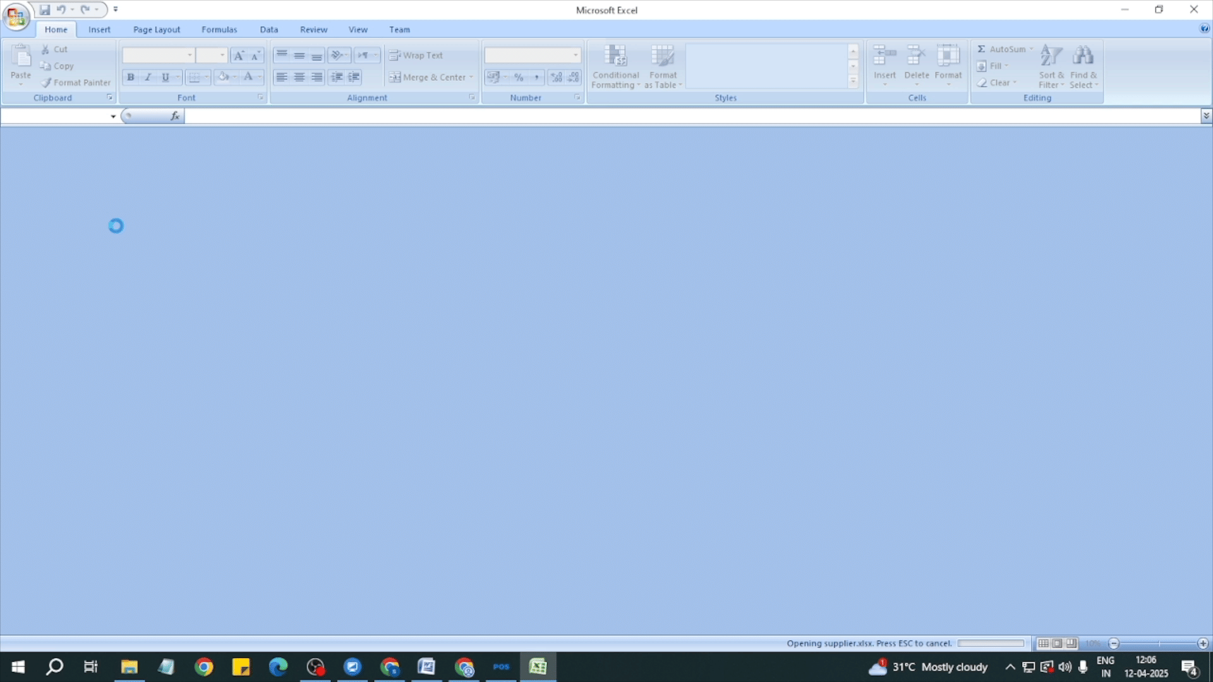Click the Fill Color bucket icon
Screen dimensions: 1213x682
(x=223, y=77)
